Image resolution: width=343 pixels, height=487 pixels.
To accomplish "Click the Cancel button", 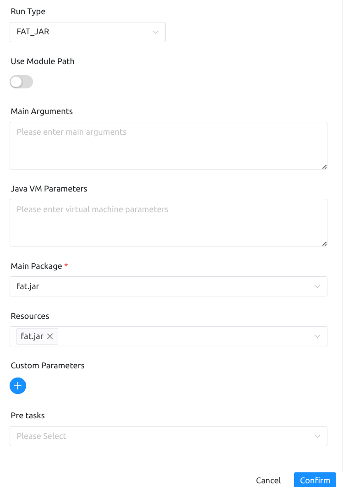I will pyautogui.click(x=268, y=480).
